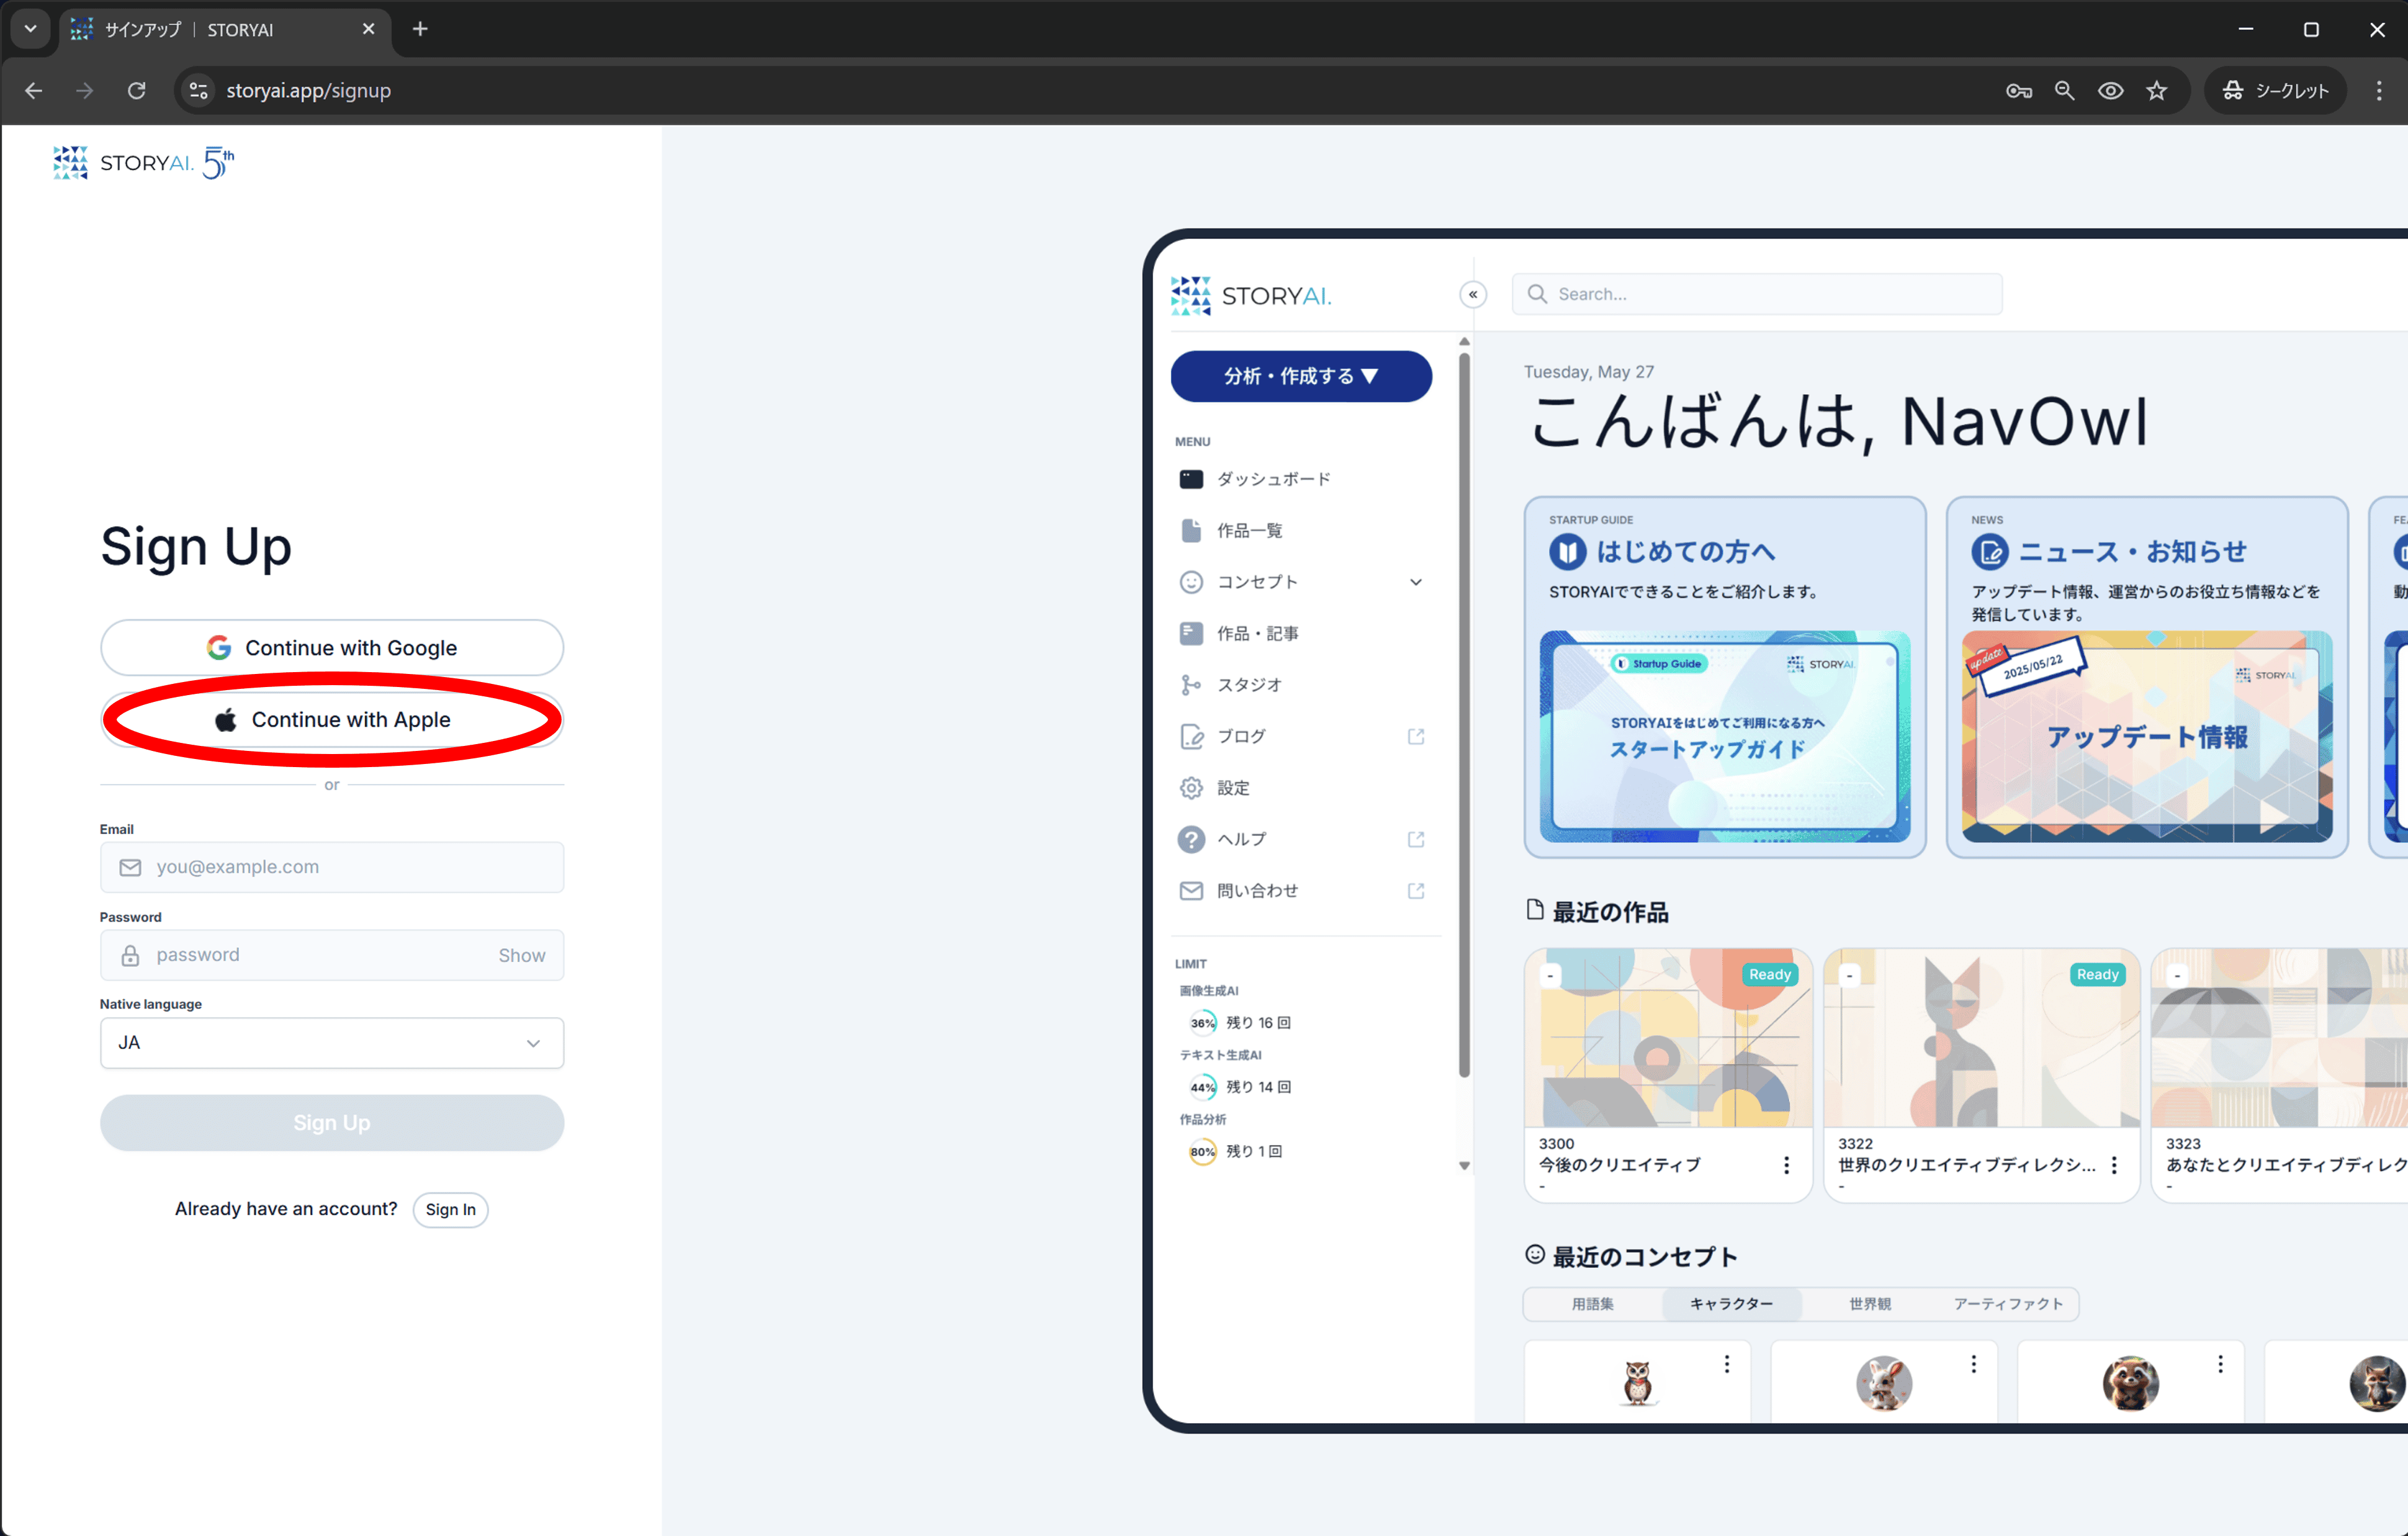Go back in browser history
The width and height of the screenshot is (2408, 1536).
pos(33,90)
